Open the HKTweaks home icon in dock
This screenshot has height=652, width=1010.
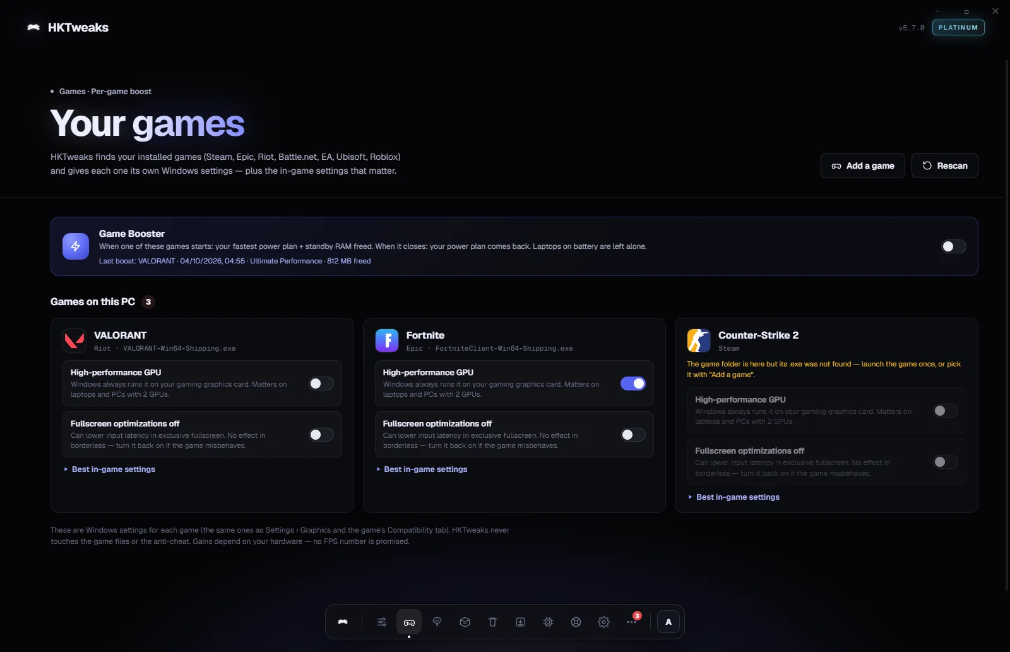click(x=343, y=622)
